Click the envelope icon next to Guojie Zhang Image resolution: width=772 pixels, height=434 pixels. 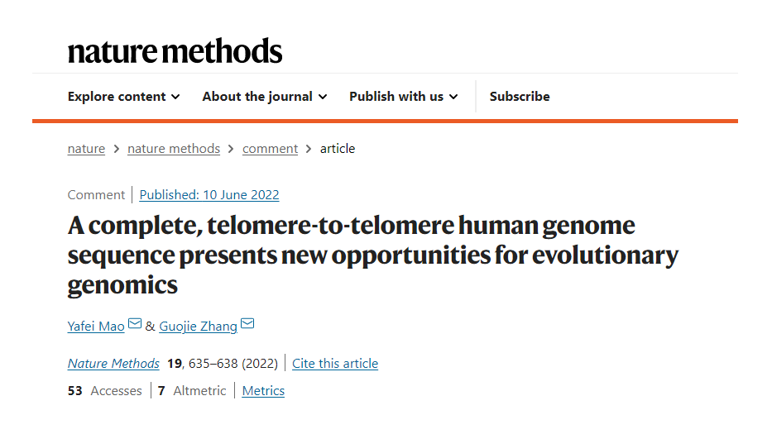click(247, 324)
